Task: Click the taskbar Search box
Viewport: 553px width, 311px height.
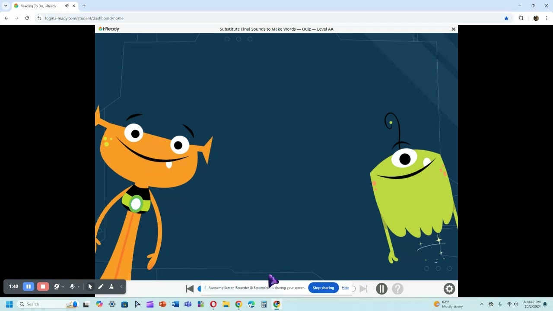Action: [48, 304]
